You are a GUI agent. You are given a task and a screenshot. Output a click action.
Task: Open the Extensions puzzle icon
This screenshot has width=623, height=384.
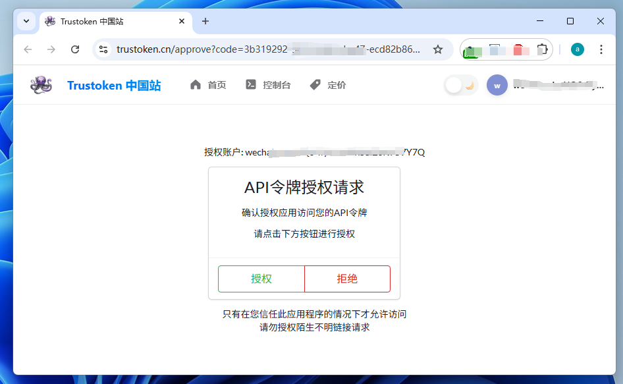(542, 49)
